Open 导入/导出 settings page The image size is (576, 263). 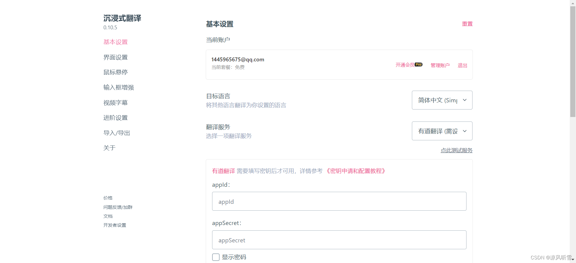[117, 133]
